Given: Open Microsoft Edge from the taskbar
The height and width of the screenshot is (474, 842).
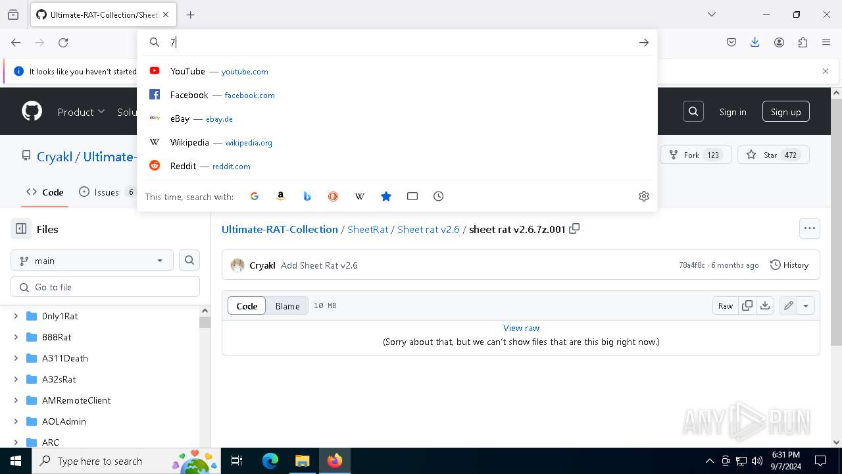Looking at the screenshot, I should tap(270, 461).
